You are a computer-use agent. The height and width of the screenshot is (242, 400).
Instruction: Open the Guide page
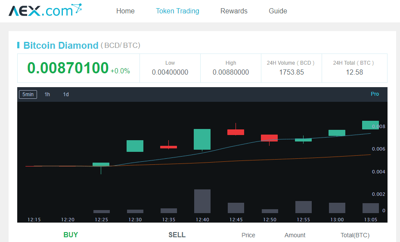point(278,11)
